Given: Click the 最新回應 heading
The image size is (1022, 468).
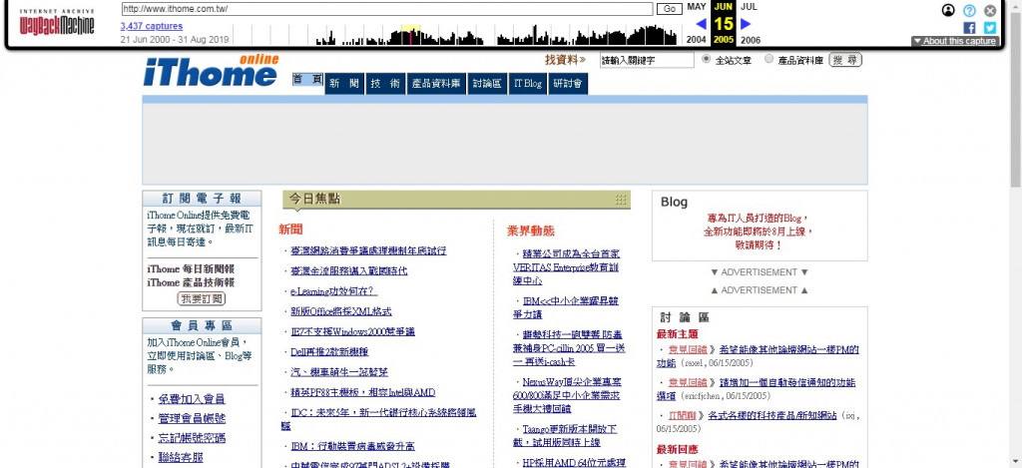Looking at the screenshot, I should coord(678,450).
